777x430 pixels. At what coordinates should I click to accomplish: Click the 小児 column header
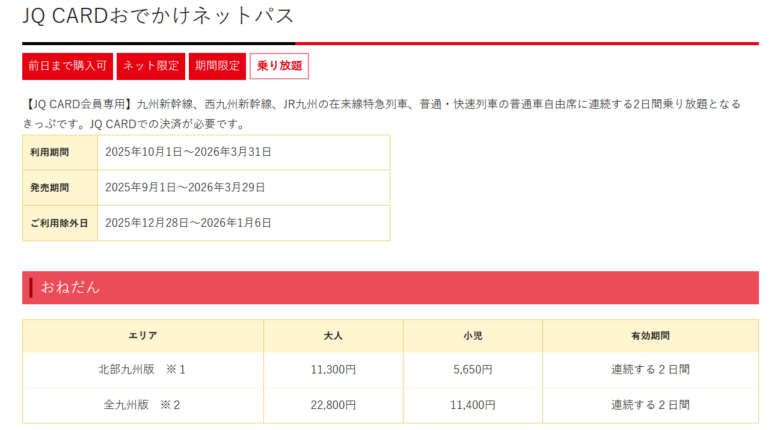(473, 336)
